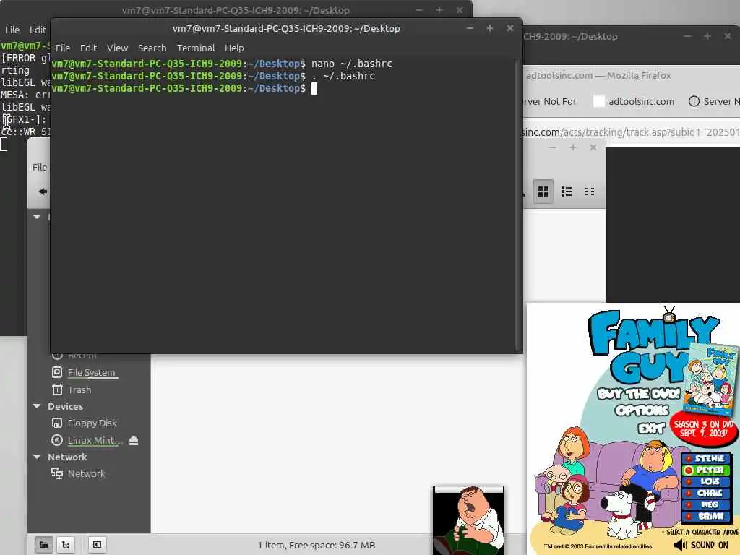
Task: Eject the Linux Mint disc
Action: point(134,440)
